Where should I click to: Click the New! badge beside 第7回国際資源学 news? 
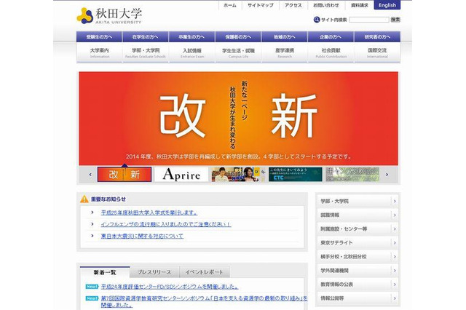click(92, 298)
